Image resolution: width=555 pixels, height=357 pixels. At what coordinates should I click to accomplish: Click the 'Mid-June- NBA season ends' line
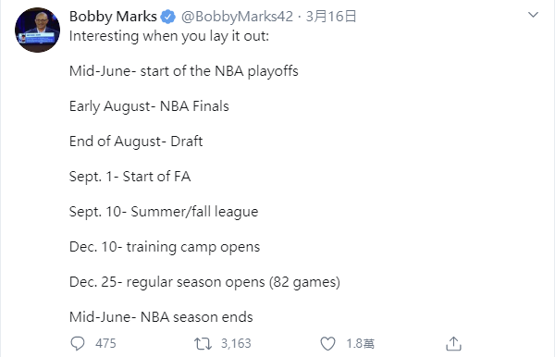tap(161, 317)
